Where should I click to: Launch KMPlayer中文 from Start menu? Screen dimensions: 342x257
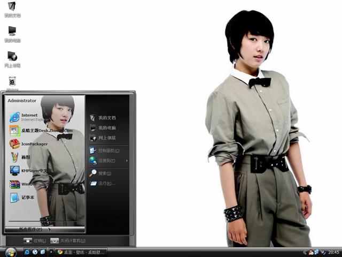click(28, 170)
